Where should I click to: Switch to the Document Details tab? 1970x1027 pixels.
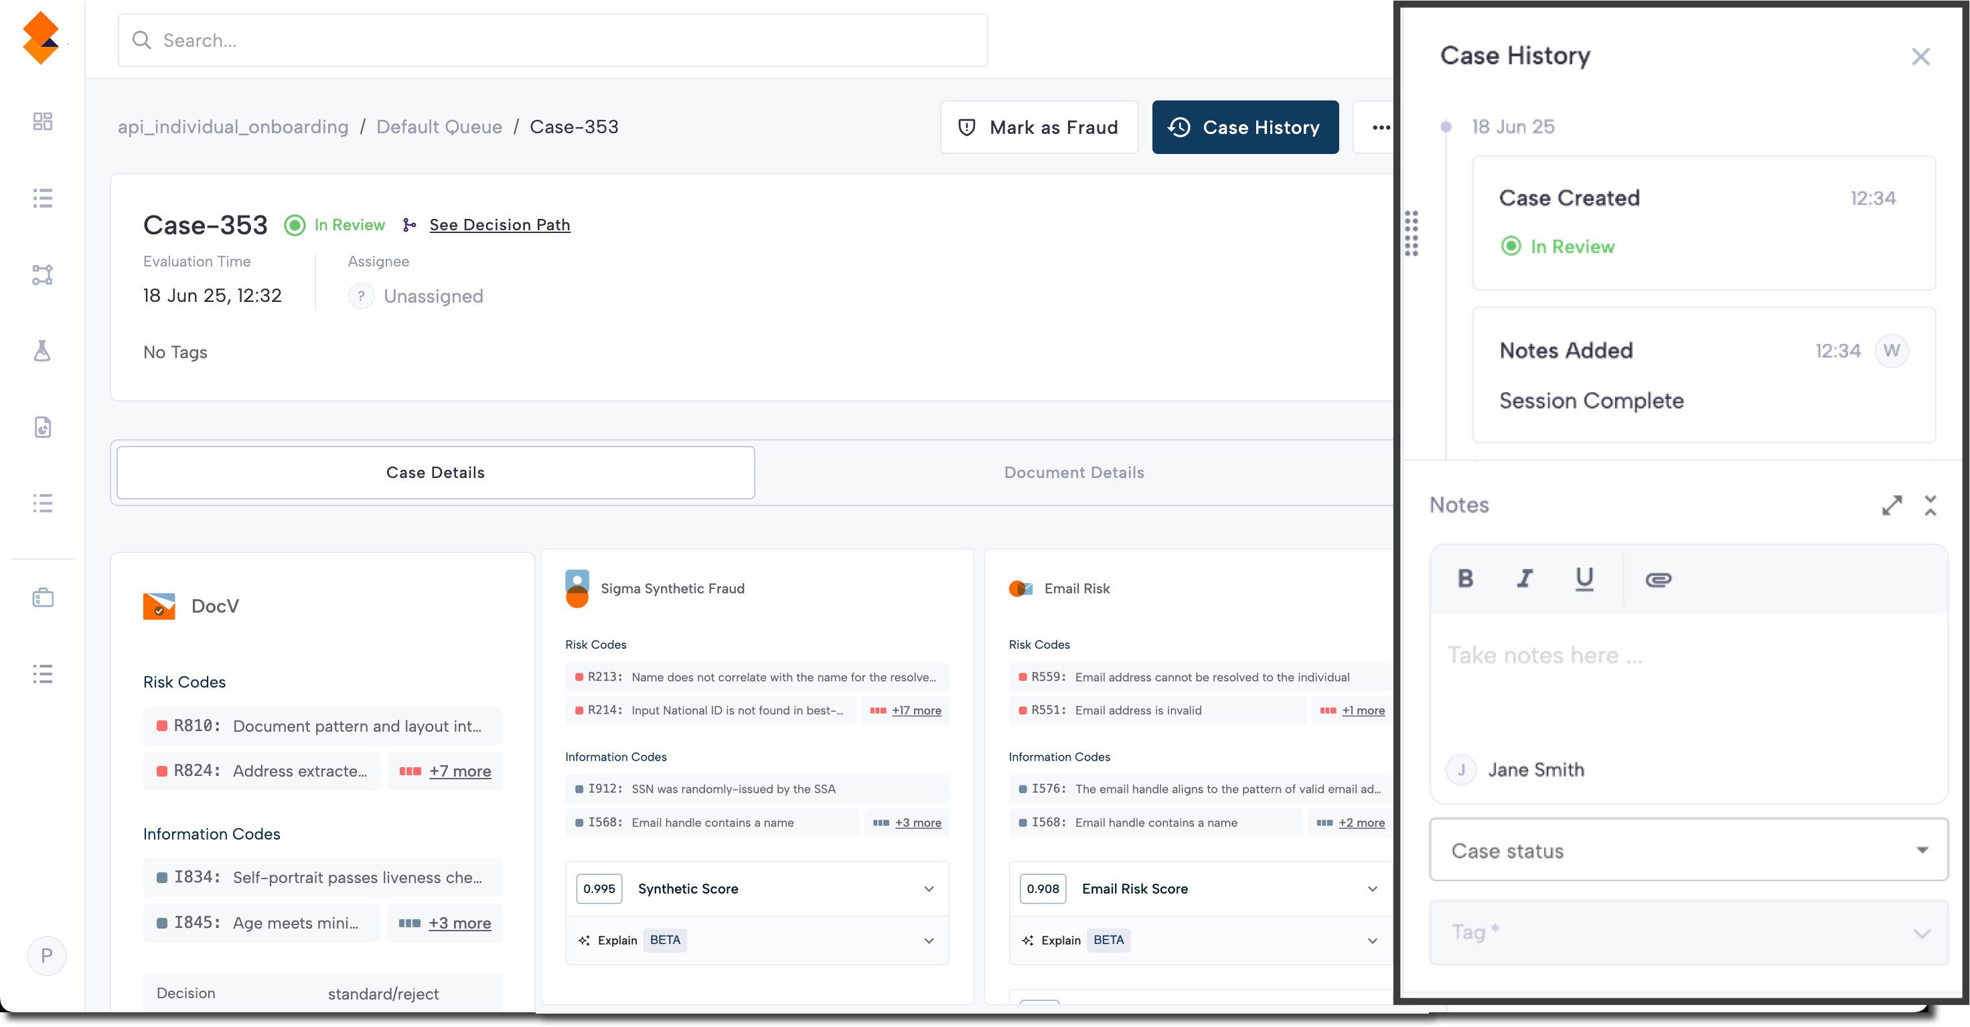[x=1073, y=473]
